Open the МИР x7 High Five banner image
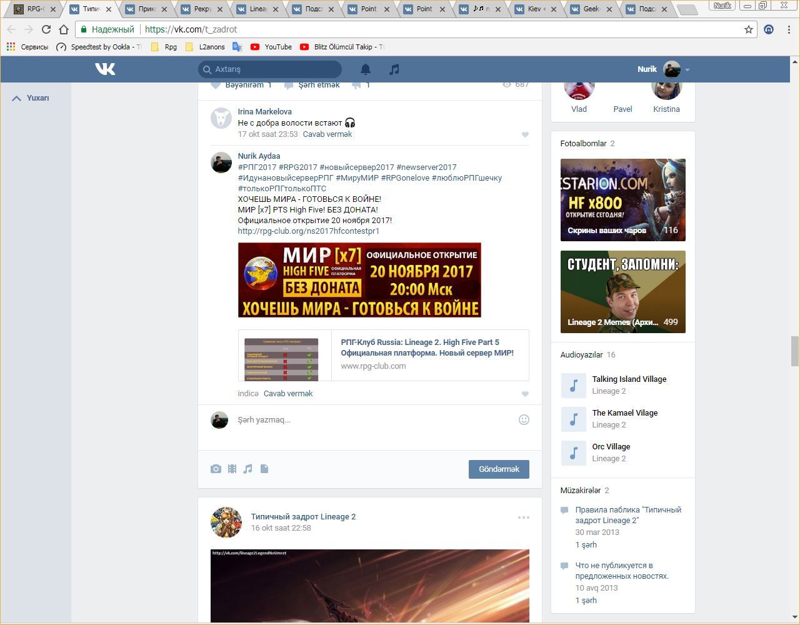The image size is (800, 625). pos(359,280)
